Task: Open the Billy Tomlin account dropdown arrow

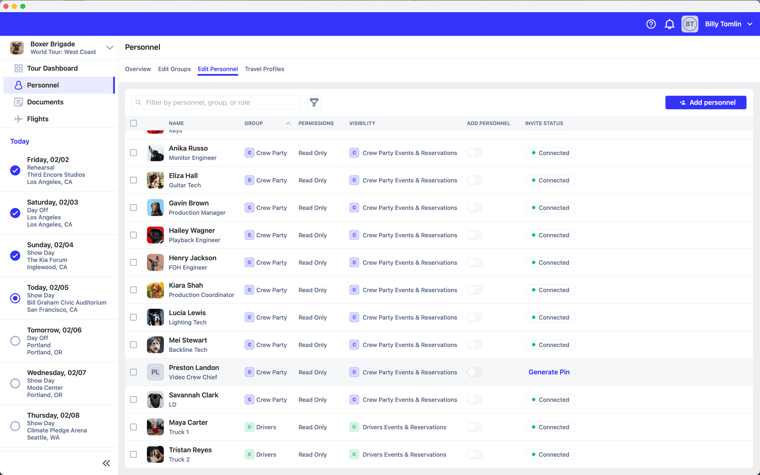Action: point(750,24)
